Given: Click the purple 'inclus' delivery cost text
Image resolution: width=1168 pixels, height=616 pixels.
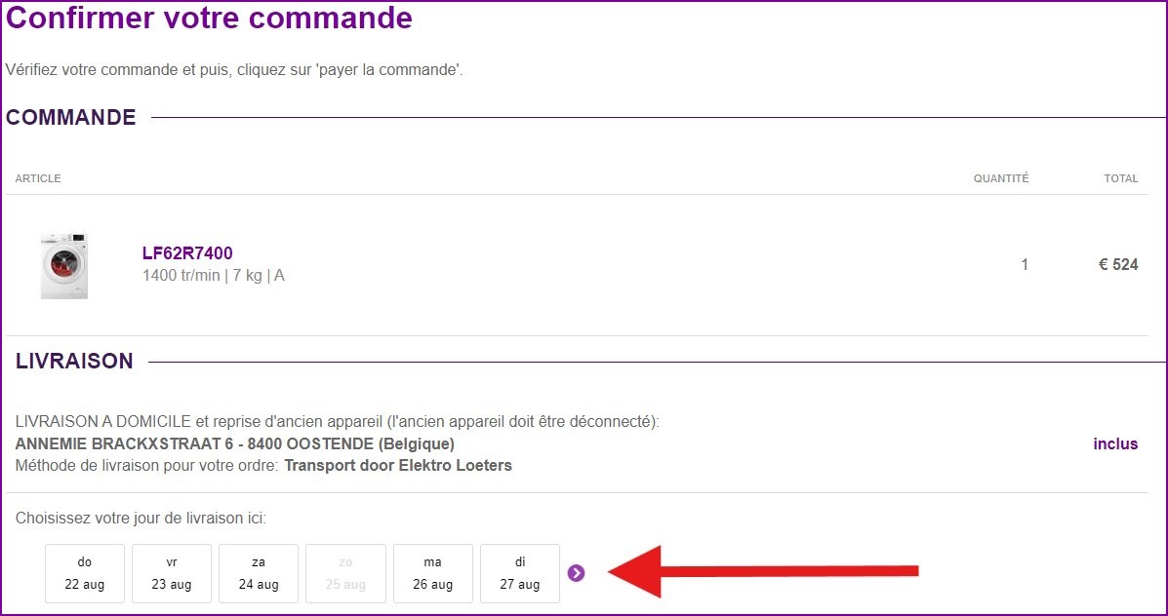Looking at the screenshot, I should 1115,443.
